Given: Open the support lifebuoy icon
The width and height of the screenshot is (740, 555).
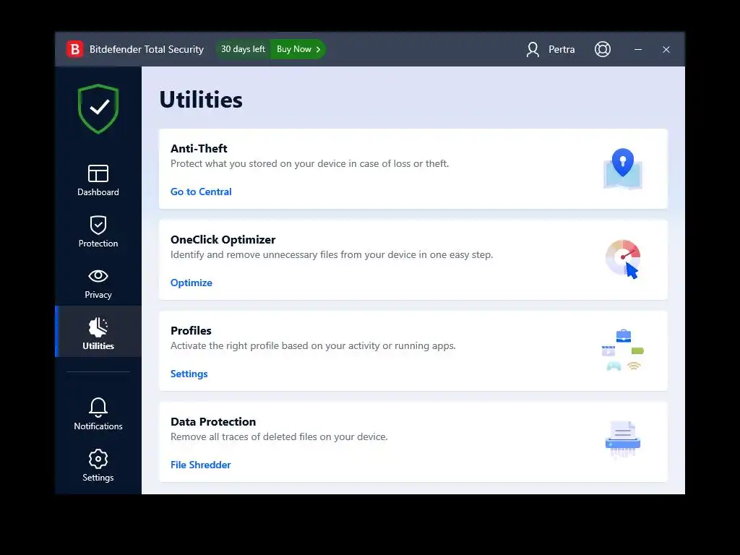Looking at the screenshot, I should coord(603,49).
